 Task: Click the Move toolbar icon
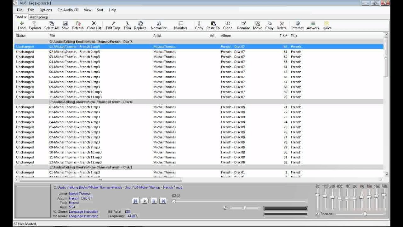click(258, 26)
